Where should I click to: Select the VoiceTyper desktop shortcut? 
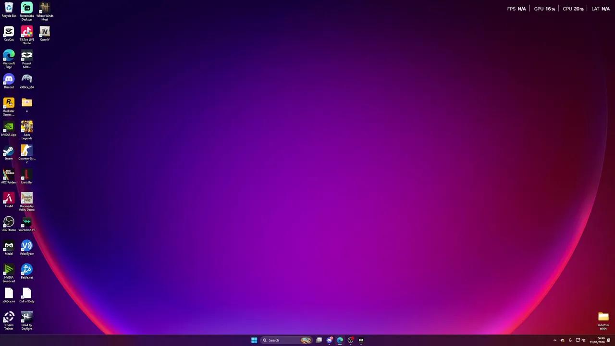(27, 248)
